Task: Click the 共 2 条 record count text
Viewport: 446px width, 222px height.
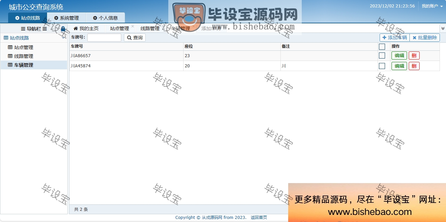Action: pyautogui.click(x=81, y=209)
